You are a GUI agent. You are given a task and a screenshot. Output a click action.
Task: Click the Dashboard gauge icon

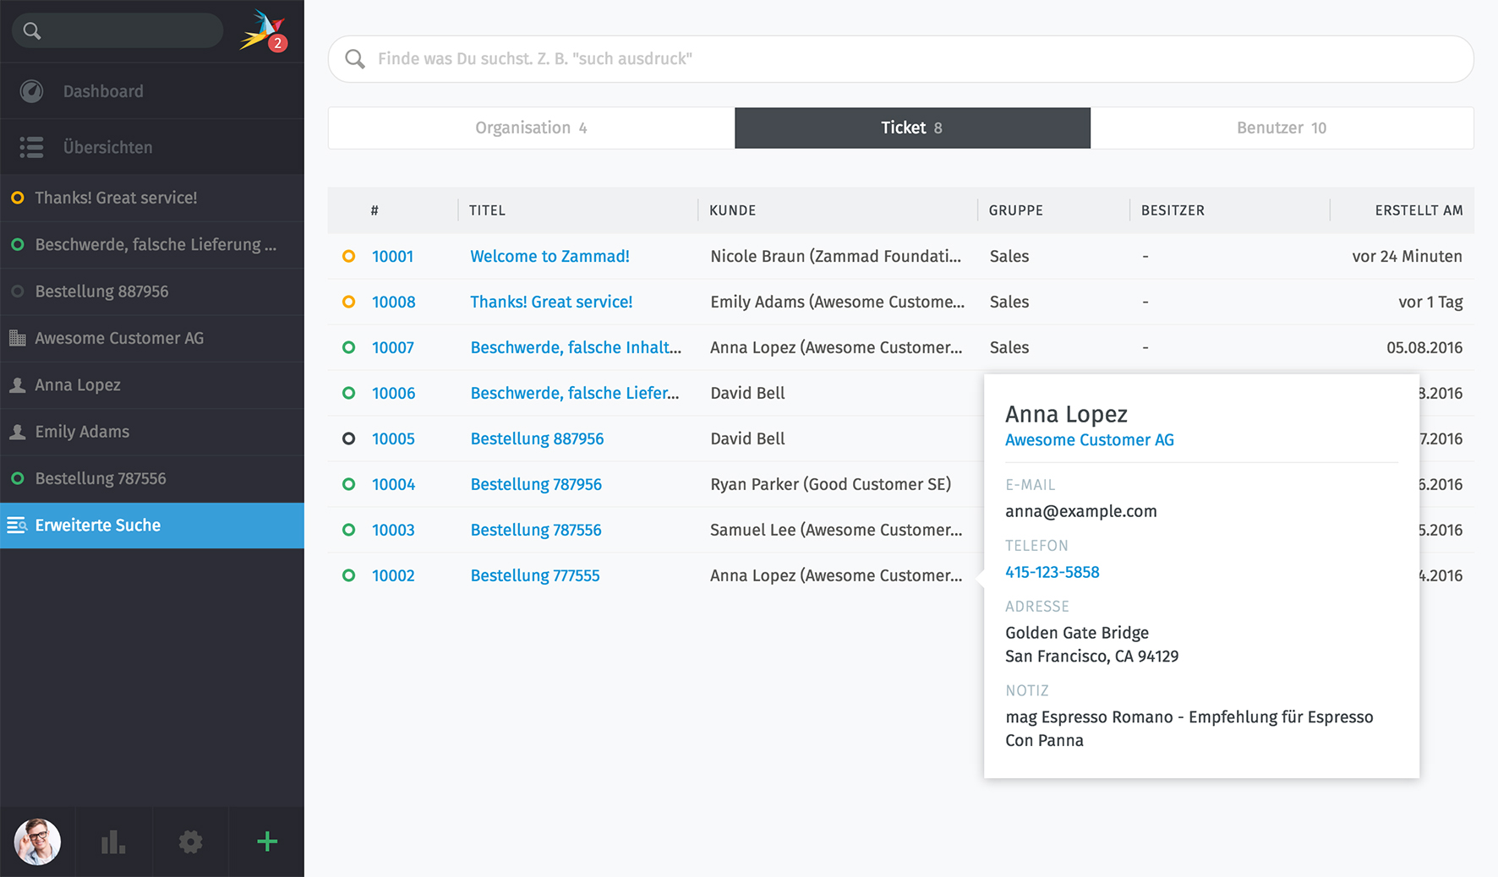pyautogui.click(x=31, y=91)
